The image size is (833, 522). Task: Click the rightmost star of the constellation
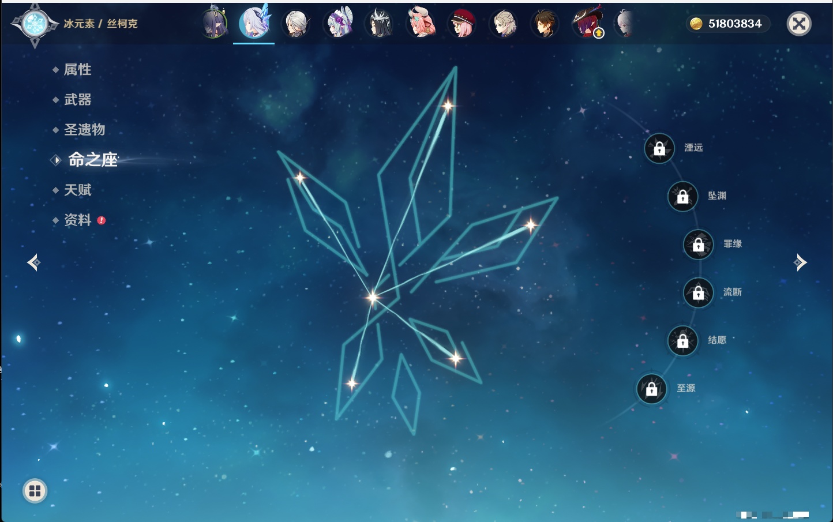(530, 224)
